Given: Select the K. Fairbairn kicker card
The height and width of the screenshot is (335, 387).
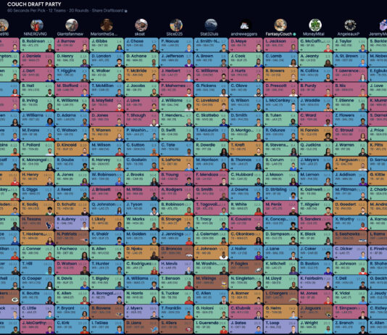Looking at the screenshot, I should (315, 282).
